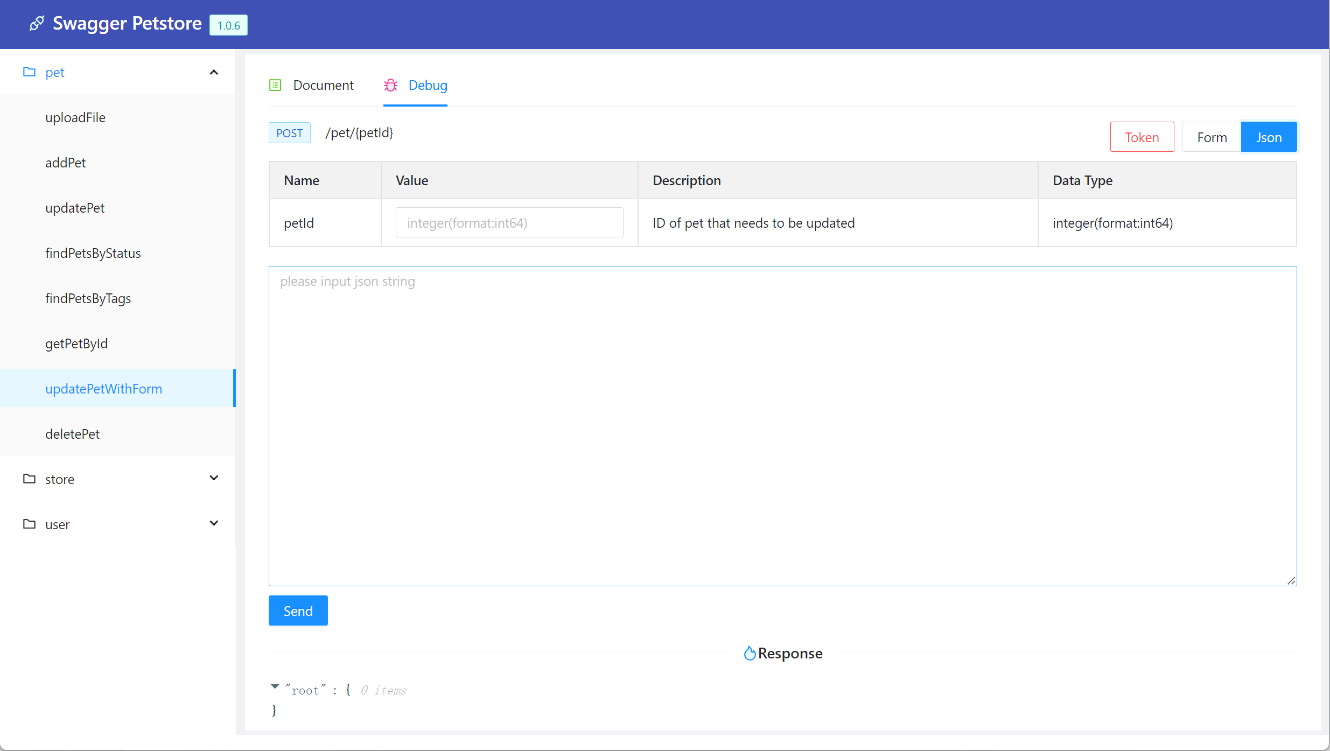Expand the store section chevron
1330x751 pixels.
[x=214, y=478]
